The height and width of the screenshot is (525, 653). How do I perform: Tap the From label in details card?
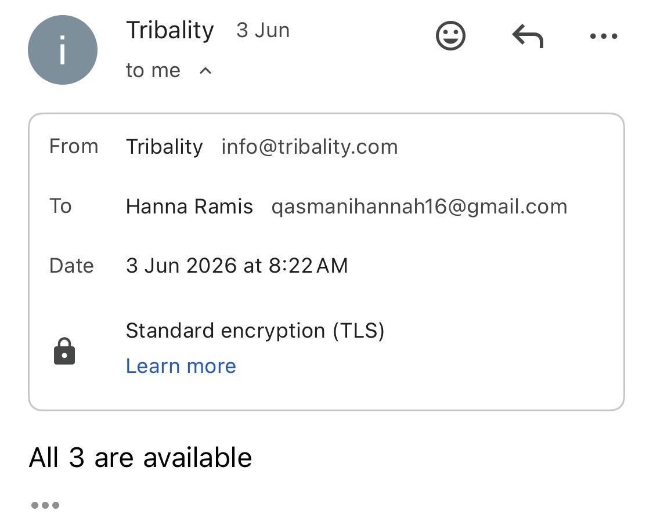pyautogui.click(x=74, y=146)
